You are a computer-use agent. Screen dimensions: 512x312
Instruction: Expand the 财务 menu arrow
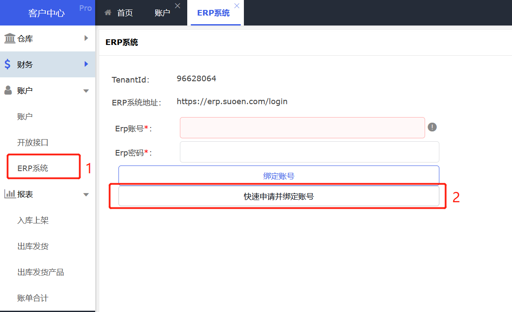[x=86, y=64]
